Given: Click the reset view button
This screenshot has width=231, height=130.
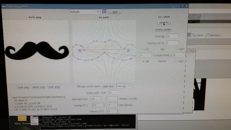Looking at the screenshot, I should [108, 86].
